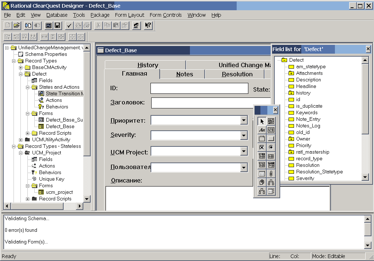374x261 pixels.
Task: Click right arrow of tree horizontal scrollbar
Action: pos(80,206)
